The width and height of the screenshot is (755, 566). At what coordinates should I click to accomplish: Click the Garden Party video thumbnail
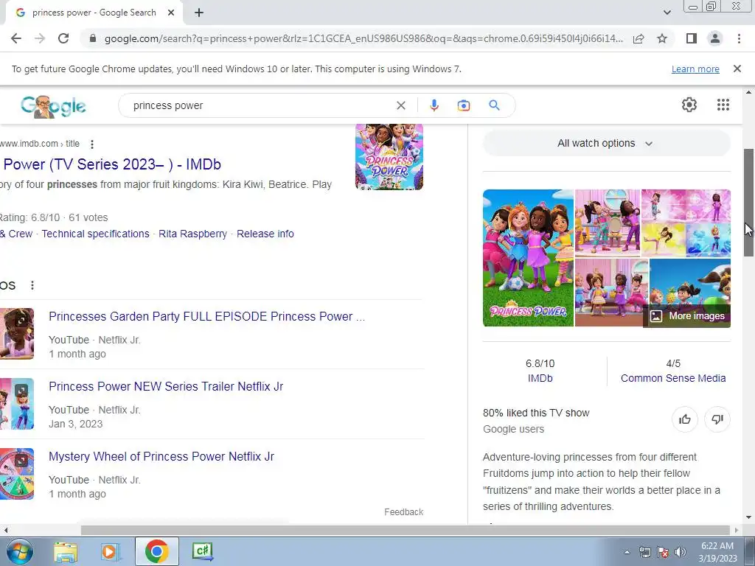tap(17, 334)
